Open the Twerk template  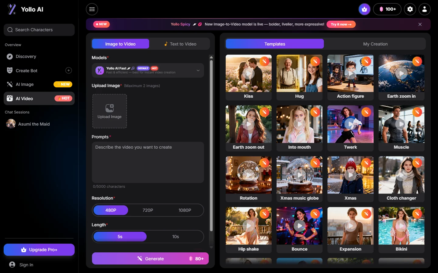click(x=350, y=128)
